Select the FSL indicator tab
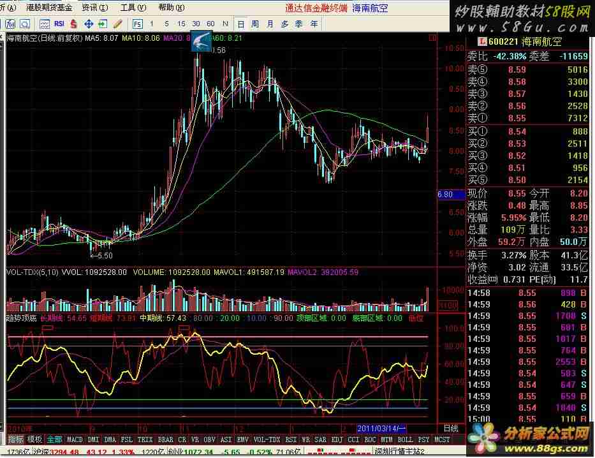Screen dimensions: 595x458 pos(127,440)
